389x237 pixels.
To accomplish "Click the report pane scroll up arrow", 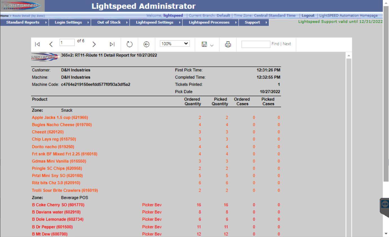I will pos(349,56).
